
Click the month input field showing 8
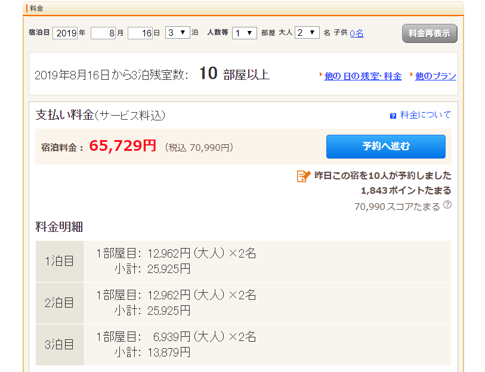tap(103, 33)
